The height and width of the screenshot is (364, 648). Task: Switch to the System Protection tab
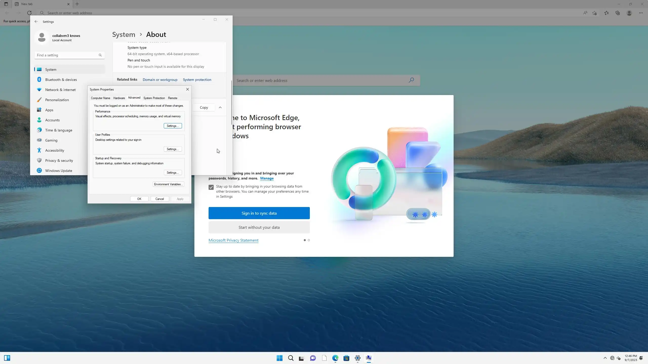coord(154,98)
